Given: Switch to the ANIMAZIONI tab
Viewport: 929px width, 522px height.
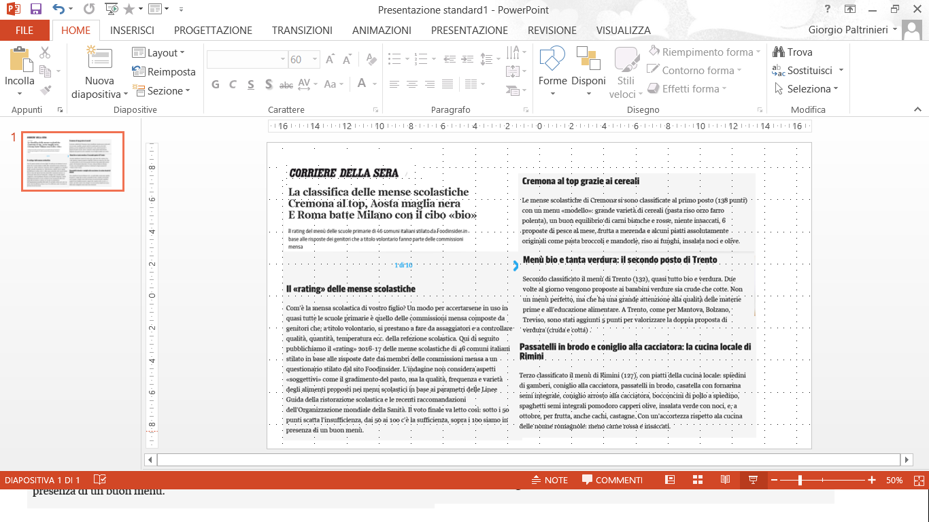Looking at the screenshot, I should pos(382,30).
